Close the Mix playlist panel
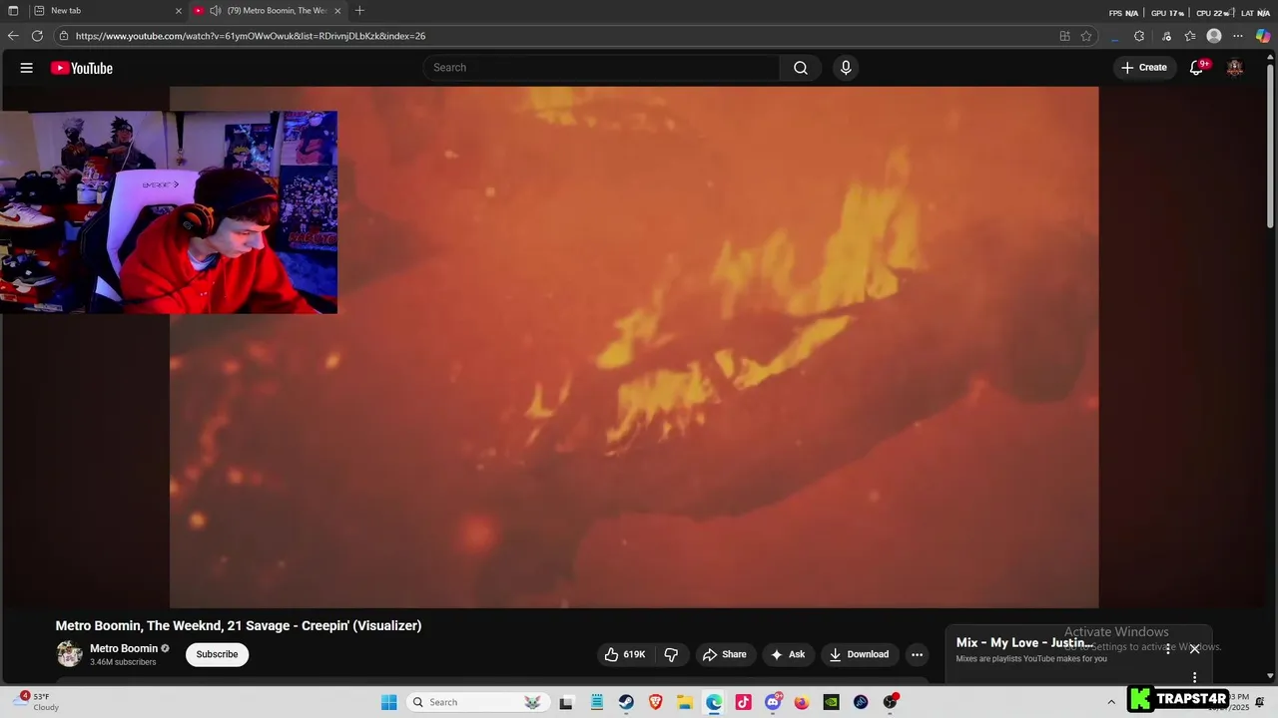Screen dimensions: 1278x718 (1194, 649)
